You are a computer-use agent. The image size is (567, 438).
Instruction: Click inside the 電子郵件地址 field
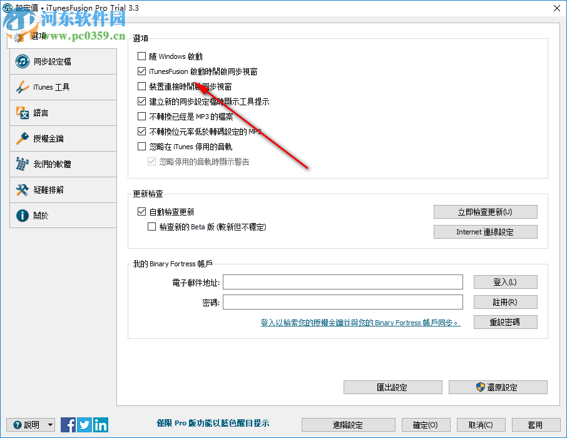click(344, 281)
